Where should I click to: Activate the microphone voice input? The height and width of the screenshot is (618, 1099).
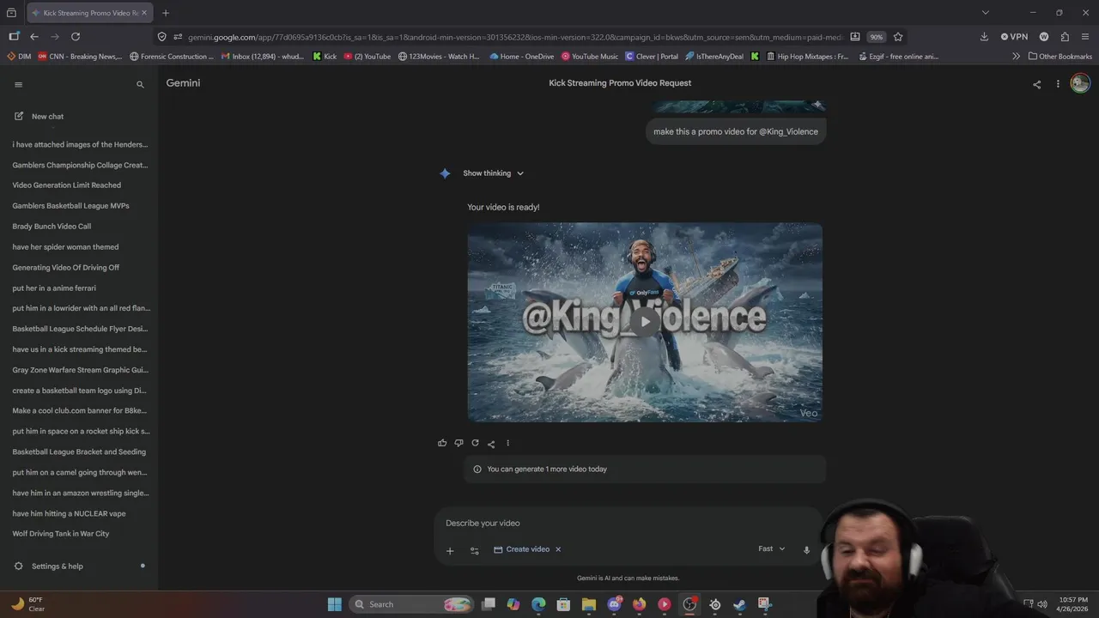click(806, 550)
